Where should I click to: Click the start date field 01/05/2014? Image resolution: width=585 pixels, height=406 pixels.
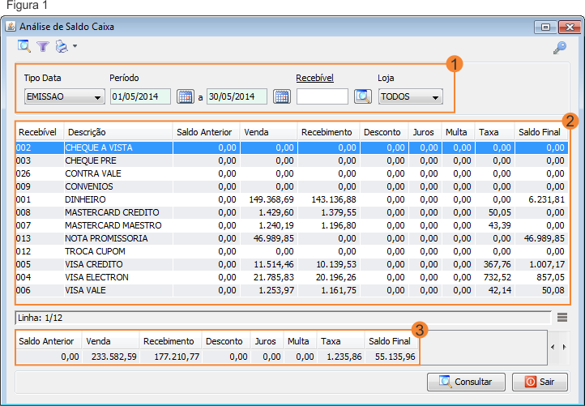[x=140, y=97]
